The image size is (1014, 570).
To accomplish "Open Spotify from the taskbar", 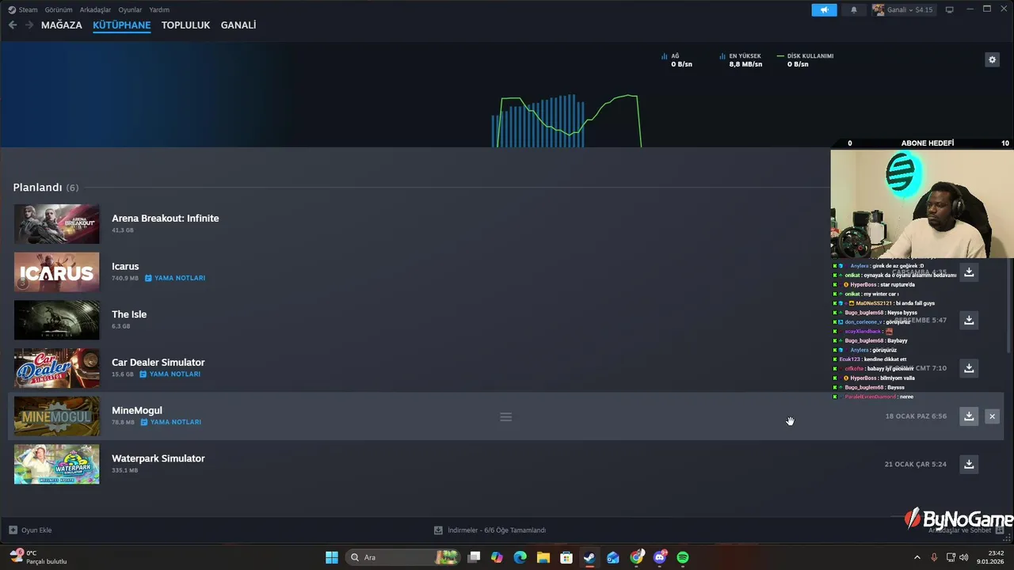I will [x=683, y=557].
